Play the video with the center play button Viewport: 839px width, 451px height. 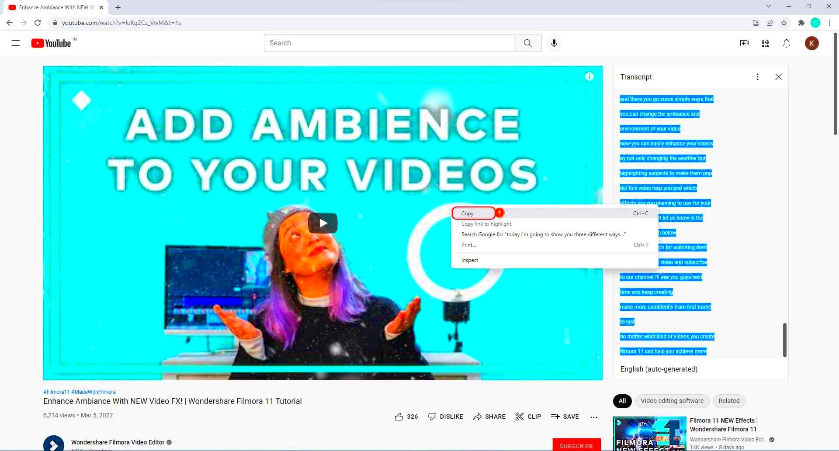(x=323, y=223)
